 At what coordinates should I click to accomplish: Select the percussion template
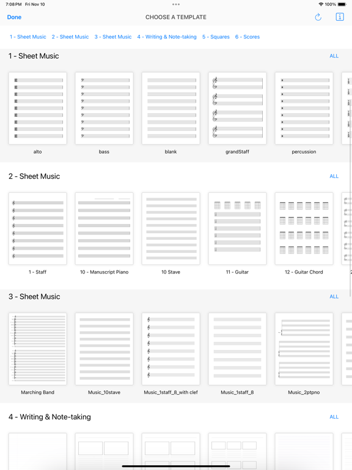coord(304,108)
